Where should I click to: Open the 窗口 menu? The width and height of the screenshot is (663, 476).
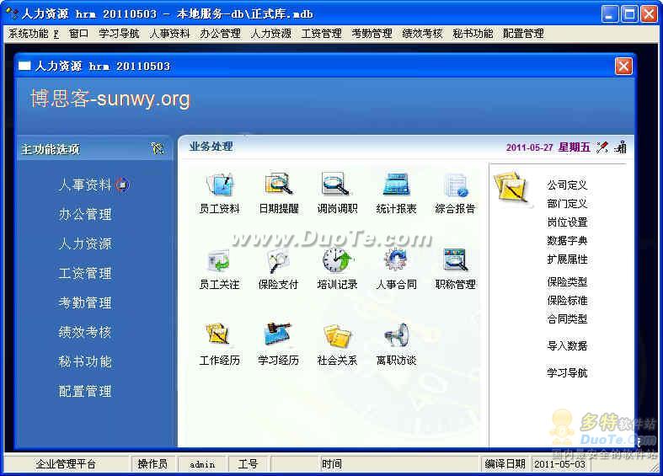78,34
